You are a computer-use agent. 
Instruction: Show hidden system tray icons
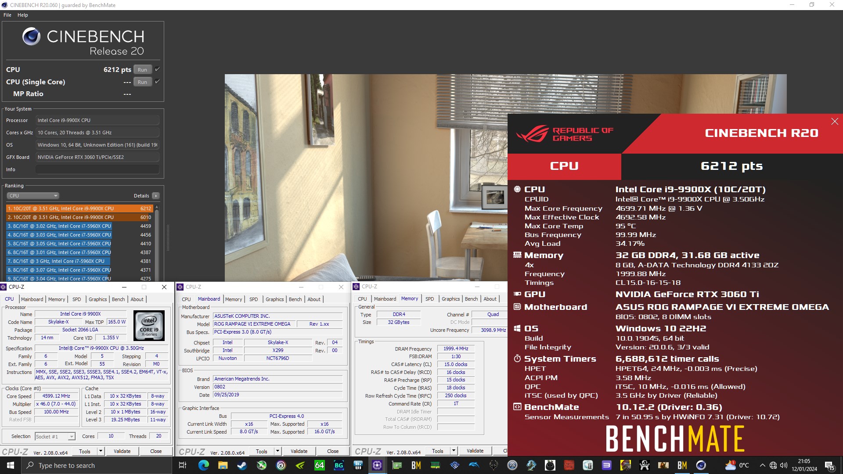762,465
